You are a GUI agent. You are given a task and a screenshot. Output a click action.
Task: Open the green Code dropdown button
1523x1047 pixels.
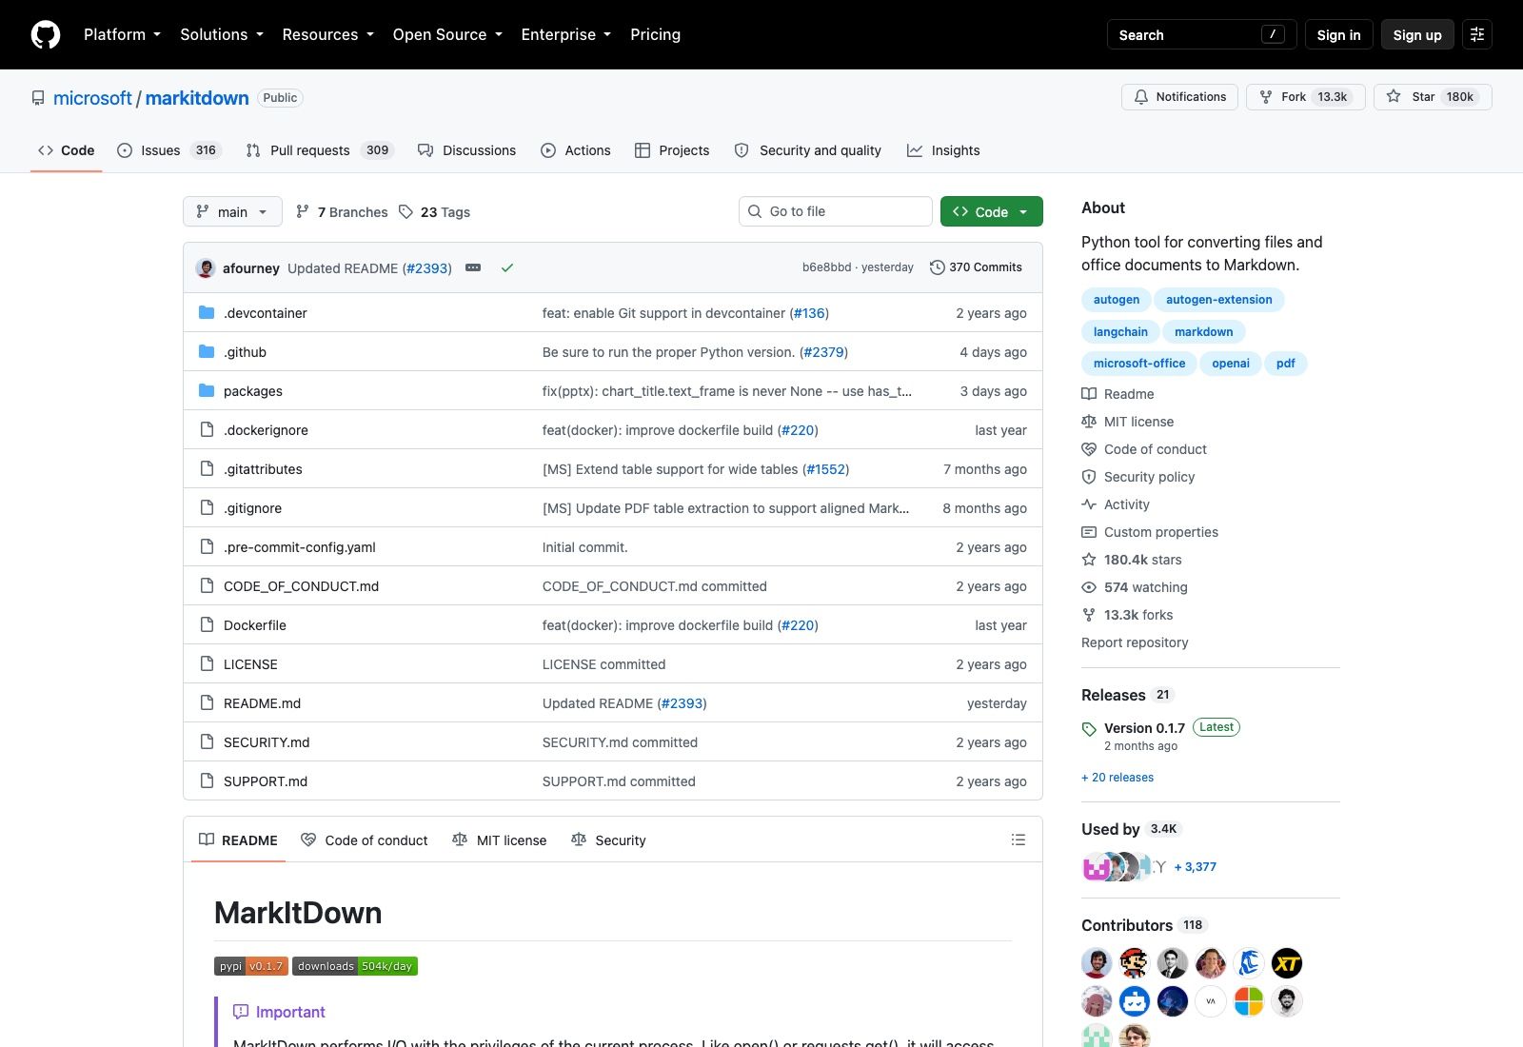click(x=992, y=211)
